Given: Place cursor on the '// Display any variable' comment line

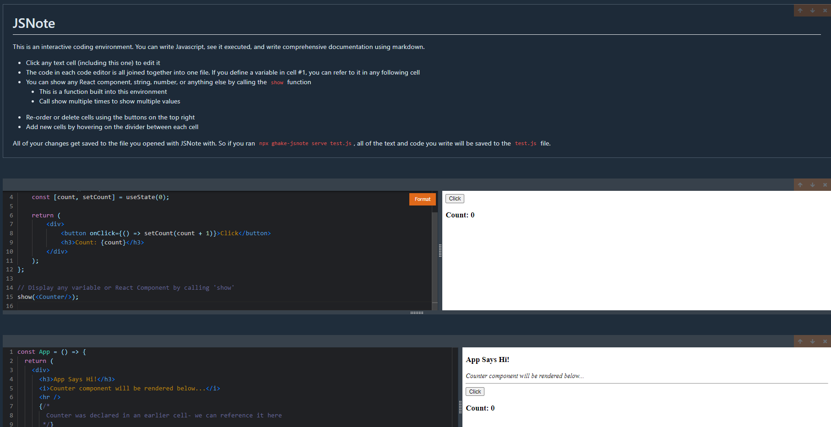Looking at the screenshot, I should click(126, 288).
